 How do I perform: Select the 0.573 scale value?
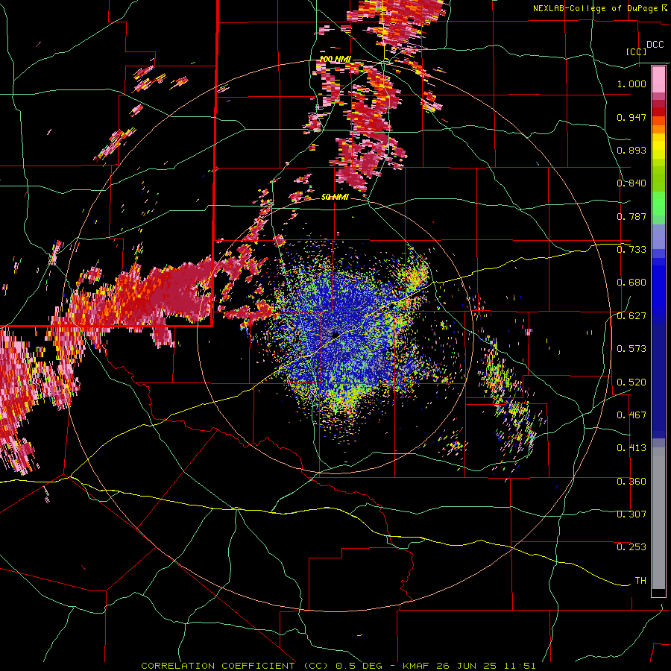point(631,349)
